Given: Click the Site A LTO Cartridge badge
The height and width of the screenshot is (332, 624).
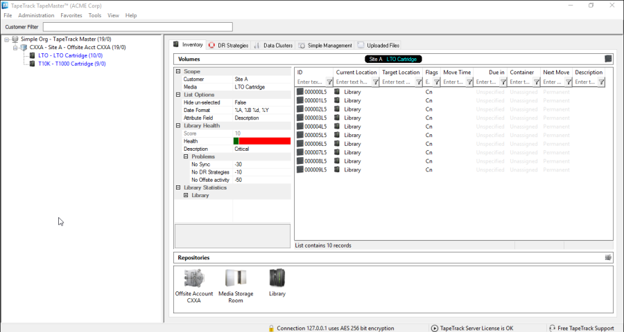Looking at the screenshot, I should click(393, 59).
